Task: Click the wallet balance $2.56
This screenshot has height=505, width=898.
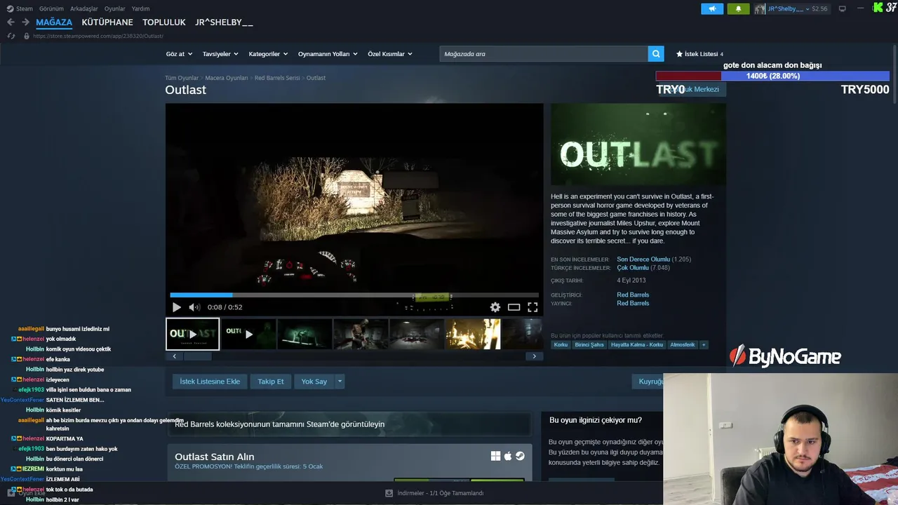Action: coord(819,8)
